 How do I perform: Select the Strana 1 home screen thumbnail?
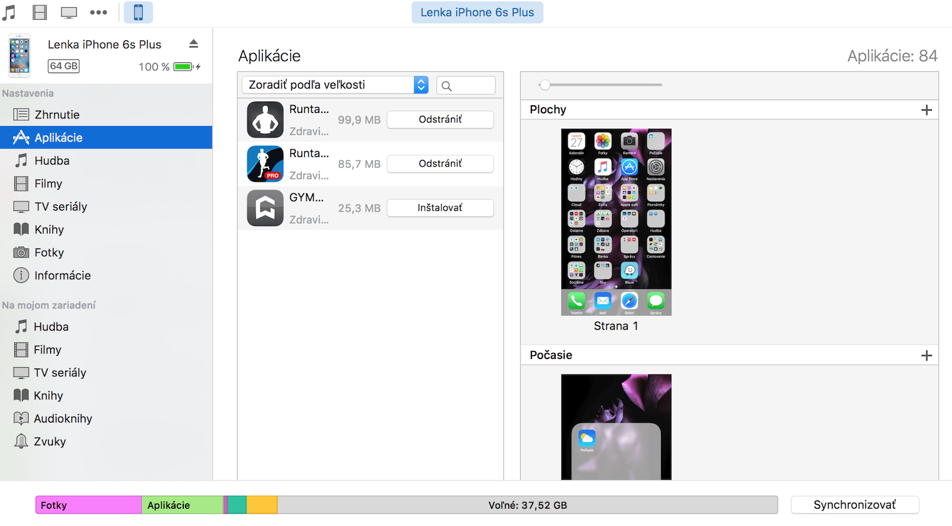(x=616, y=222)
